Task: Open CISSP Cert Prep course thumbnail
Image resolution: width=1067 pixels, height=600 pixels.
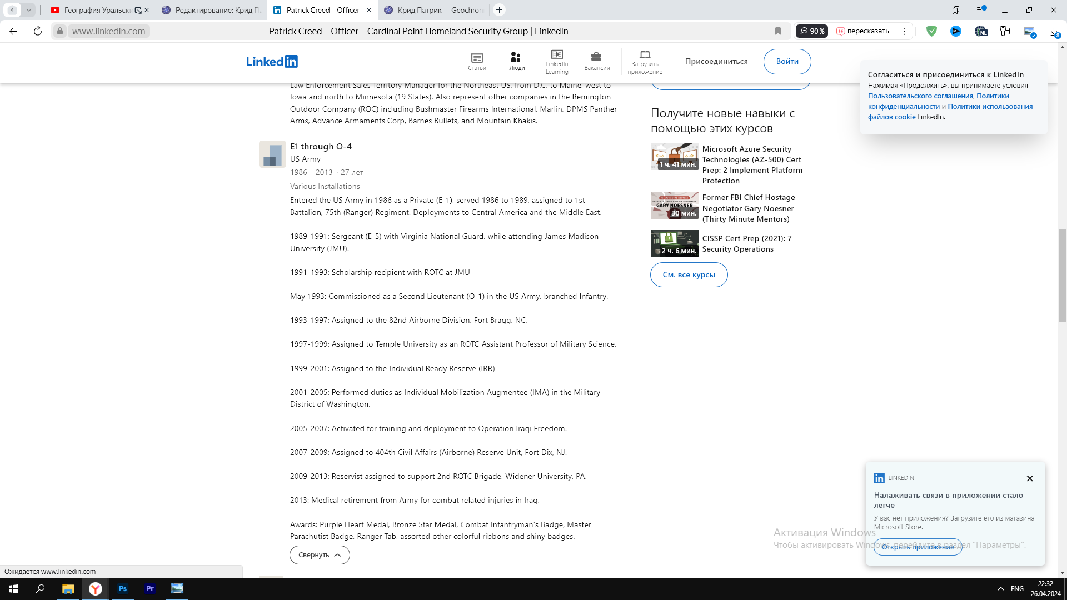Action: click(x=674, y=243)
